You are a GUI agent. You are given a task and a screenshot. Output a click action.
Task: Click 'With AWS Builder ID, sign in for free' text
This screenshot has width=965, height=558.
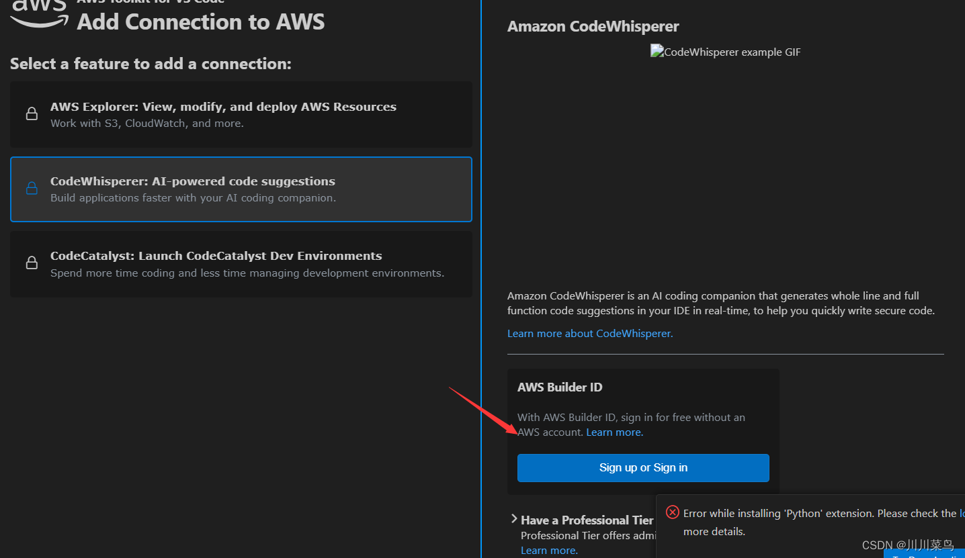(631, 424)
